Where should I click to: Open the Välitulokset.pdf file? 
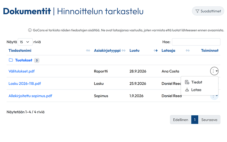pyautogui.click(x=22, y=71)
